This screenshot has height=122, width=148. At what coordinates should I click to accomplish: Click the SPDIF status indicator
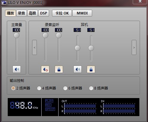50,109
